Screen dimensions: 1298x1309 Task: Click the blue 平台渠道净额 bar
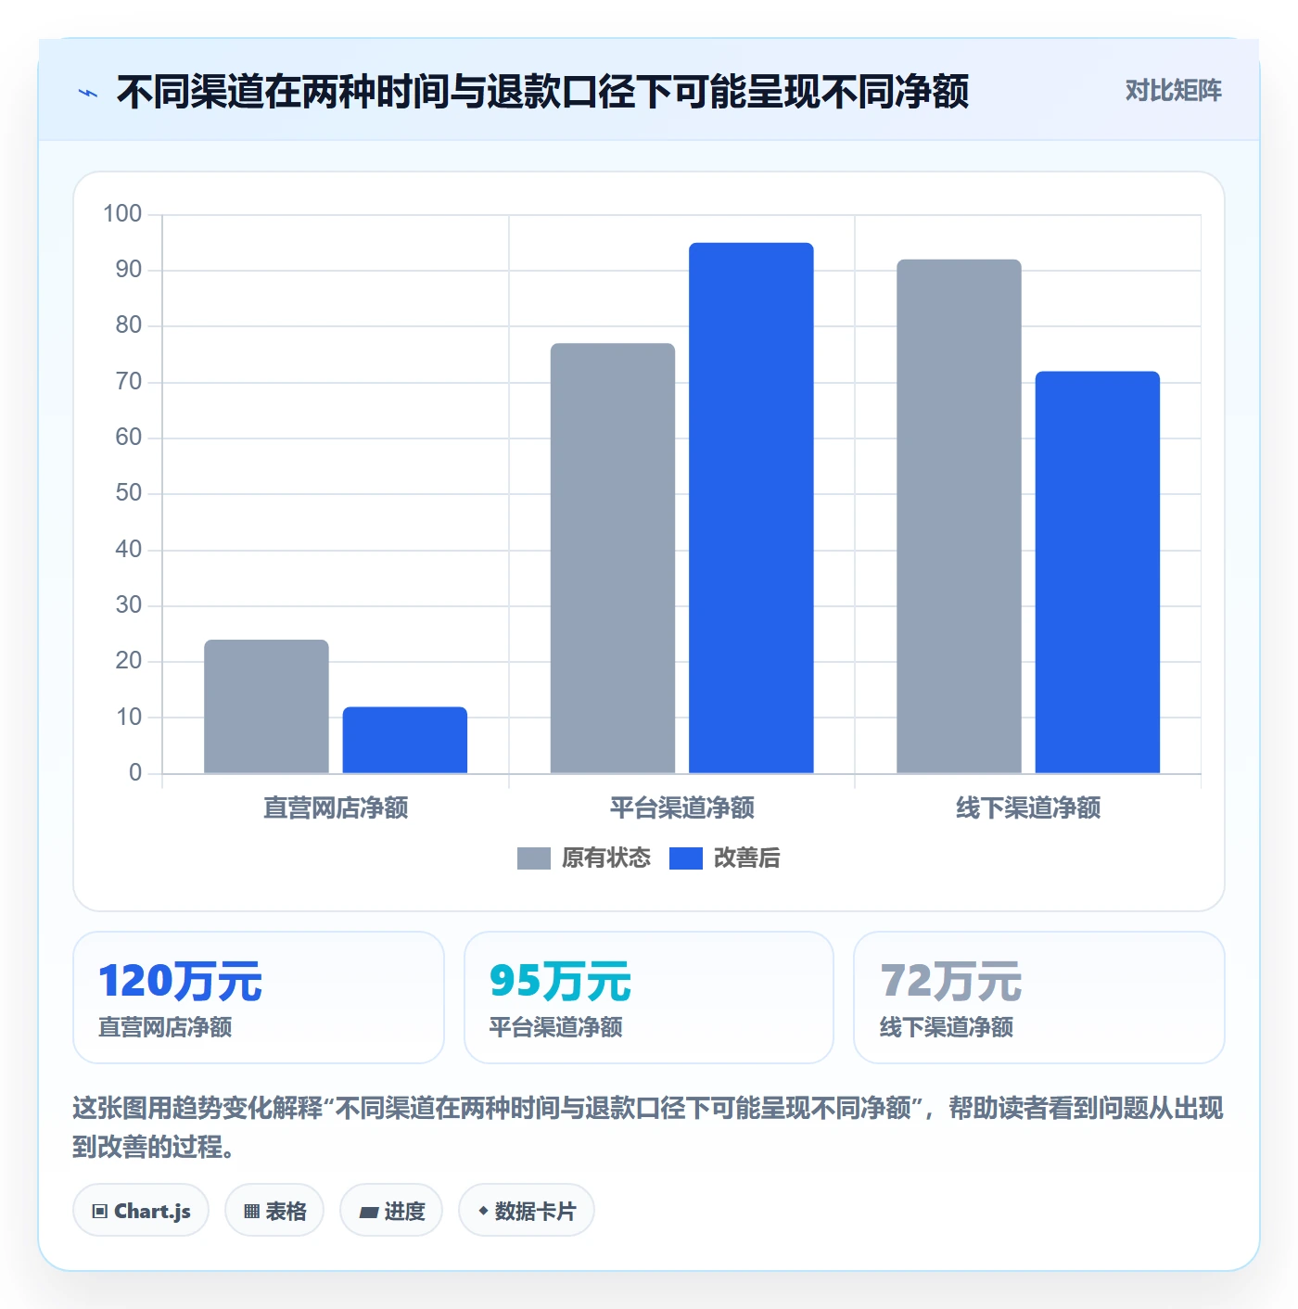click(x=751, y=508)
